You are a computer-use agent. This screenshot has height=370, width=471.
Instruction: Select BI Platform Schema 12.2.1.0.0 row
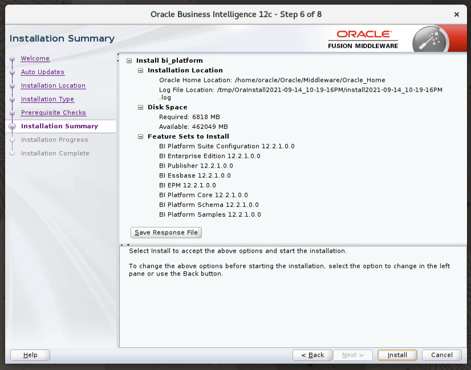click(209, 205)
